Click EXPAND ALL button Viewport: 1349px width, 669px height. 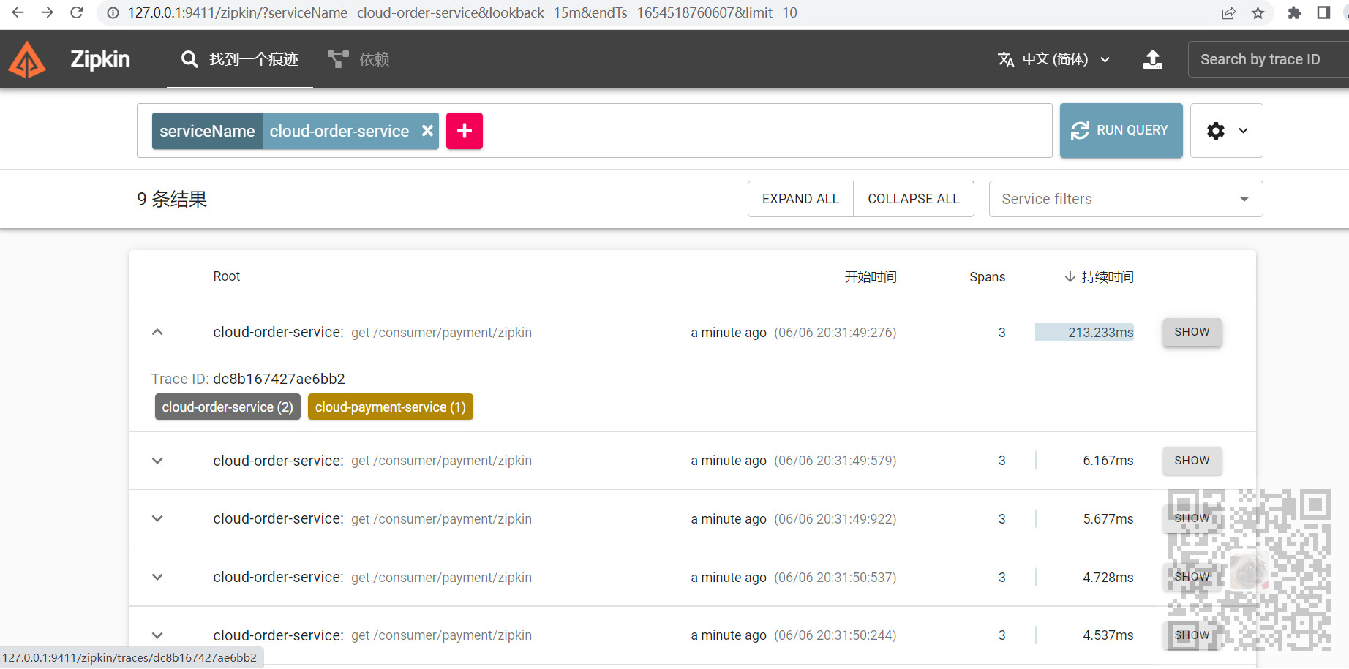click(800, 199)
